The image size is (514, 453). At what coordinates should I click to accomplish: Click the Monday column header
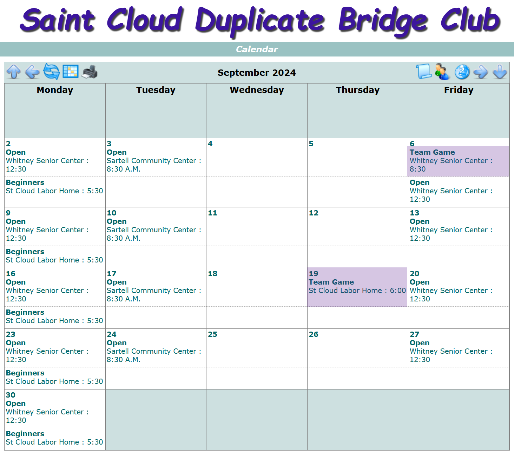(x=55, y=90)
